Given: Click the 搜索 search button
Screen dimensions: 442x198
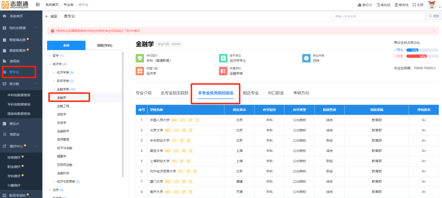Looking at the screenshot, I should click(x=432, y=16).
